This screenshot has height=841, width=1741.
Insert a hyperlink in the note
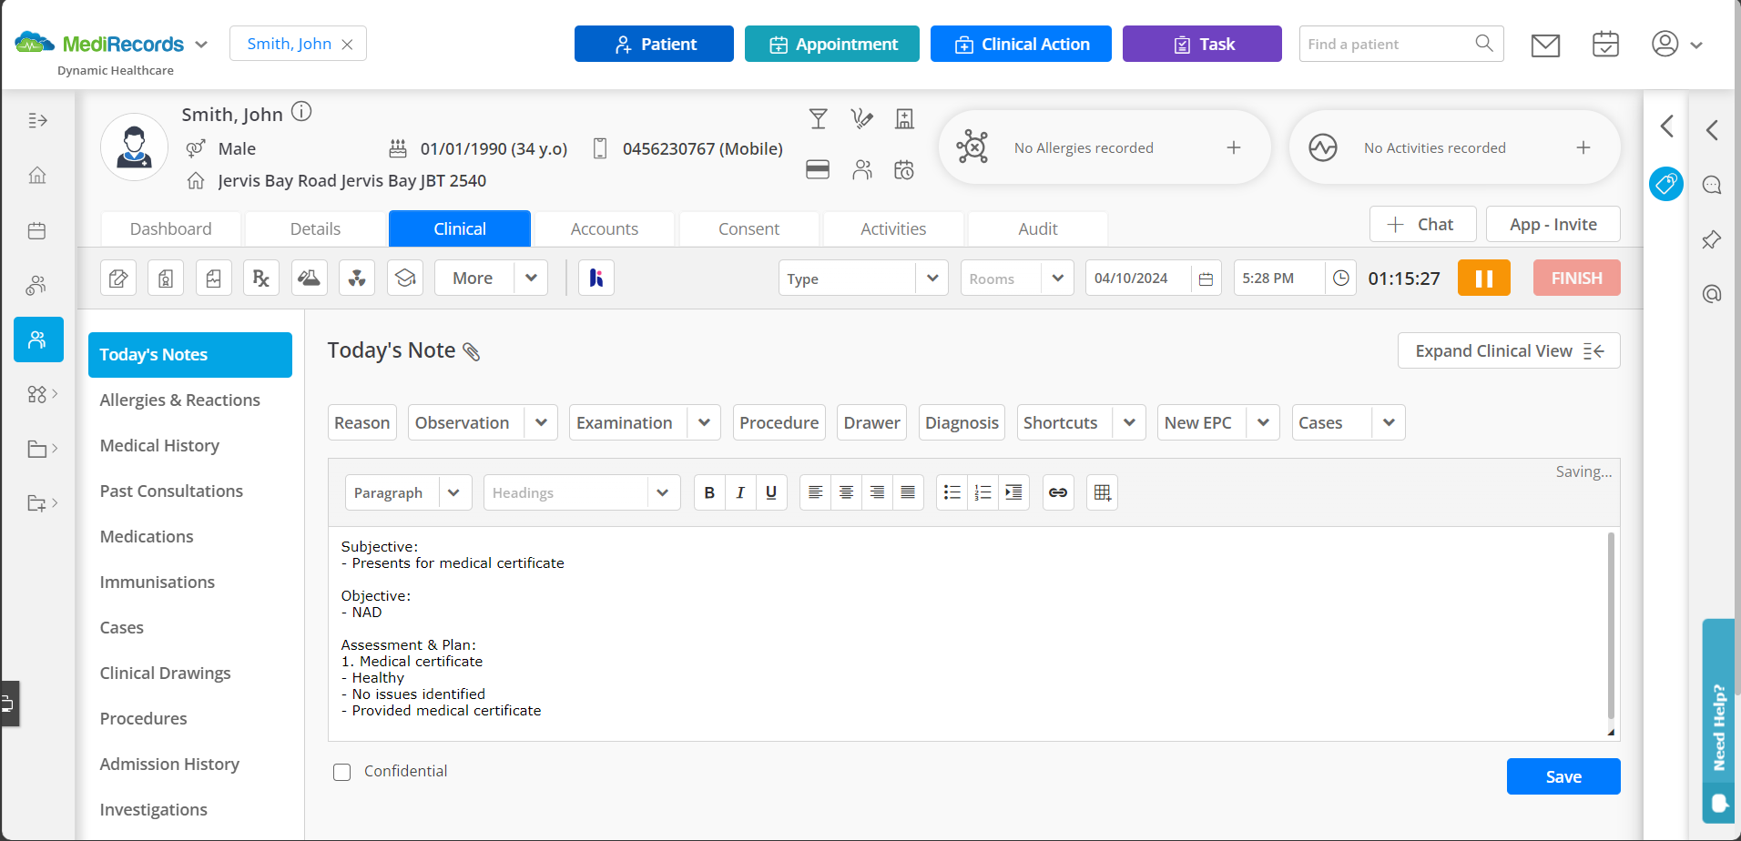(1058, 492)
